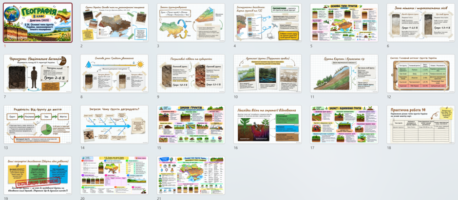
Task: Select slide 19 Експедицію завершено thumbnail
Action: click(38, 175)
